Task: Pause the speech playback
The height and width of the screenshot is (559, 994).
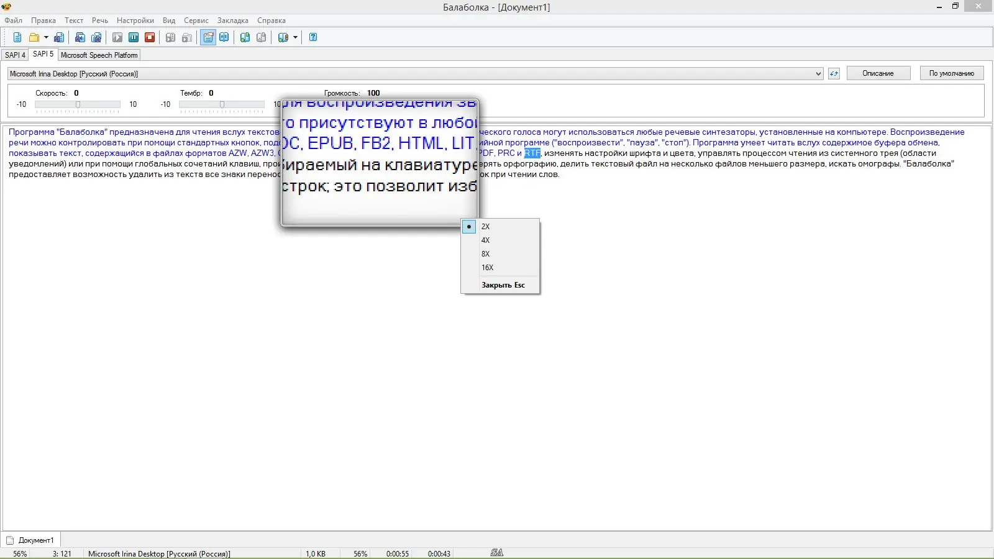Action: [x=134, y=37]
